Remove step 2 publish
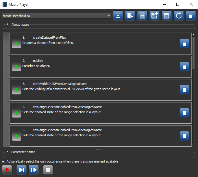The width and height of the screenshot is (198, 177). (184, 67)
